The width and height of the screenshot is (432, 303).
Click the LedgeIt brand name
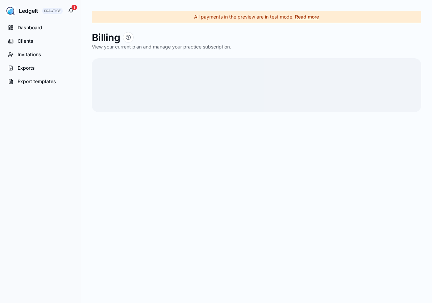[28, 11]
